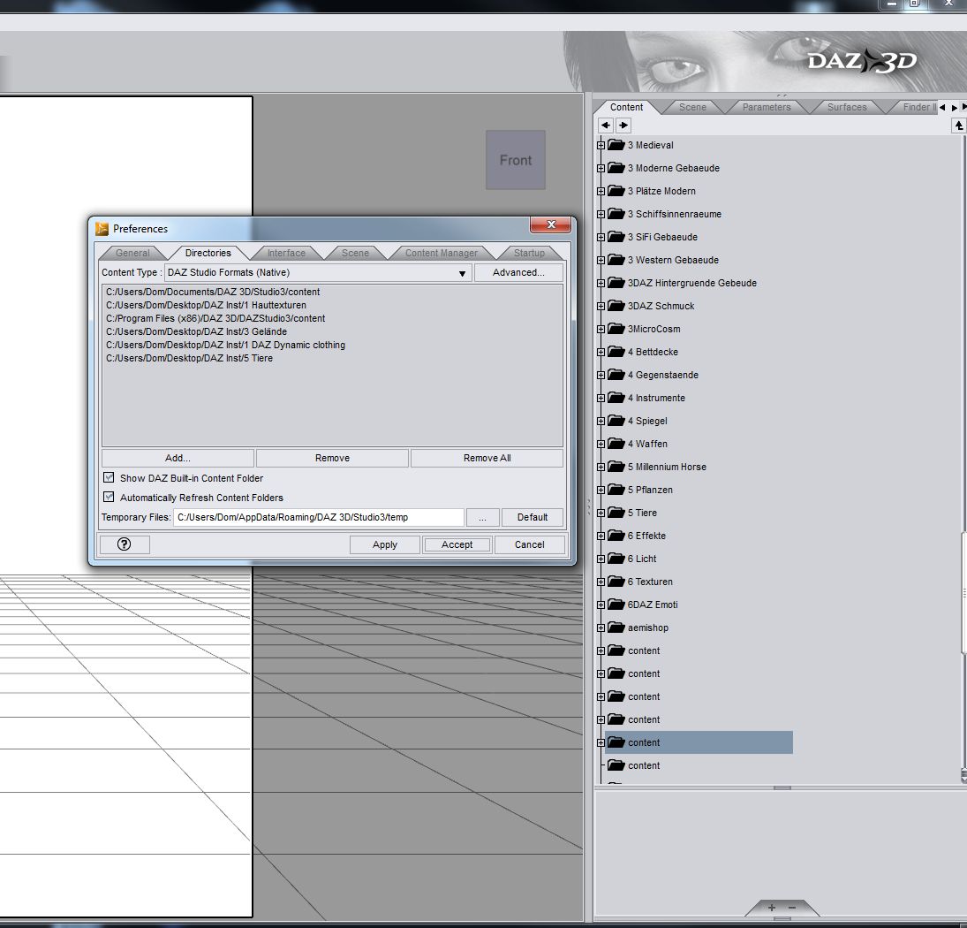Click the Preferences dialog title icon
Viewport: 967px width, 928px height.
[x=102, y=229]
